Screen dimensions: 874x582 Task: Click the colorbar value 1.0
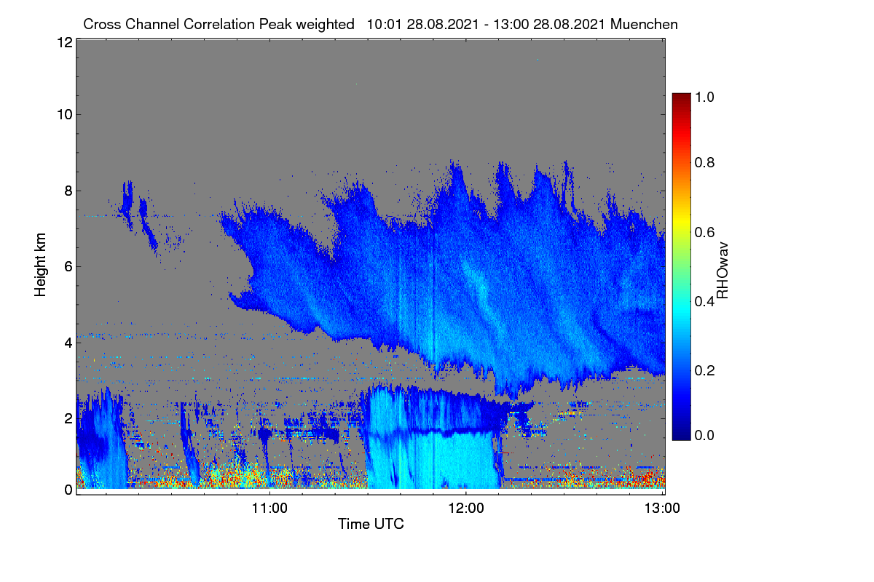coord(705,95)
